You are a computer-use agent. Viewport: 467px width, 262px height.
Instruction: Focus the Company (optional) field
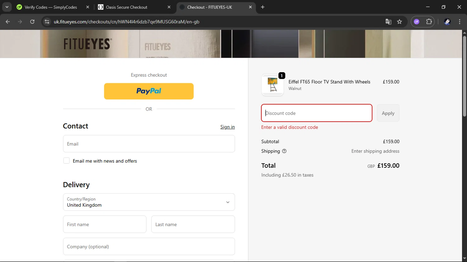[149, 246]
